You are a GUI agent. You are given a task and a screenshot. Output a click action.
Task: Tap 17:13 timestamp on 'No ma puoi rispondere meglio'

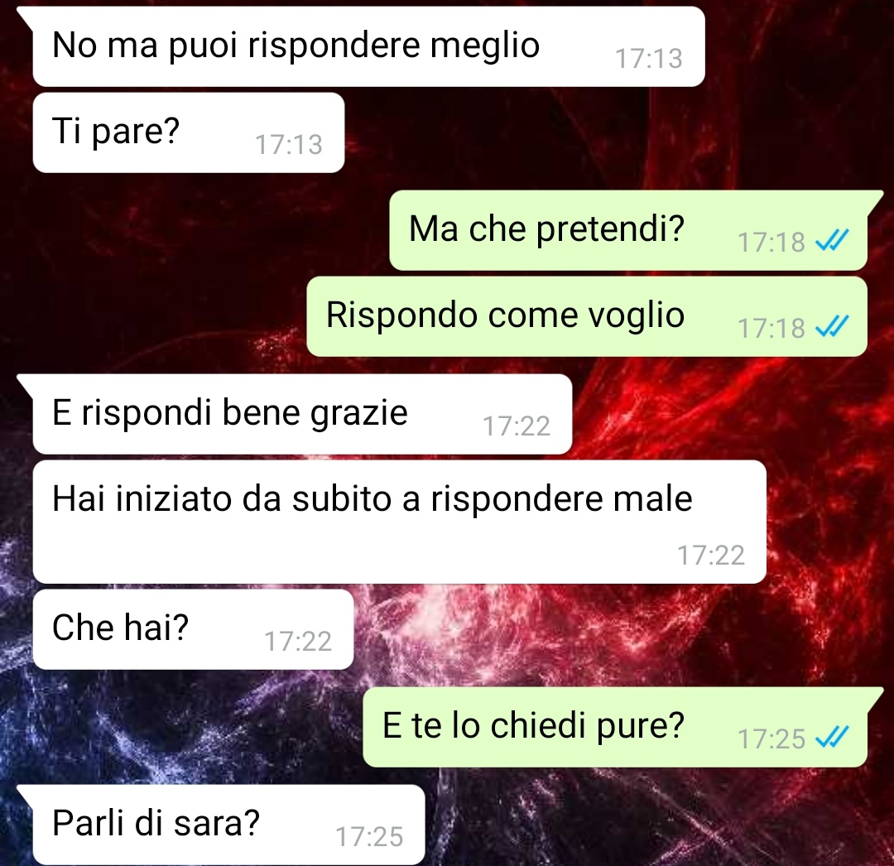(x=649, y=59)
